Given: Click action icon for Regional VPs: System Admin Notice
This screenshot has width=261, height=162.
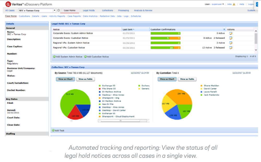Looking at the screenshot, I should (x=231, y=43).
